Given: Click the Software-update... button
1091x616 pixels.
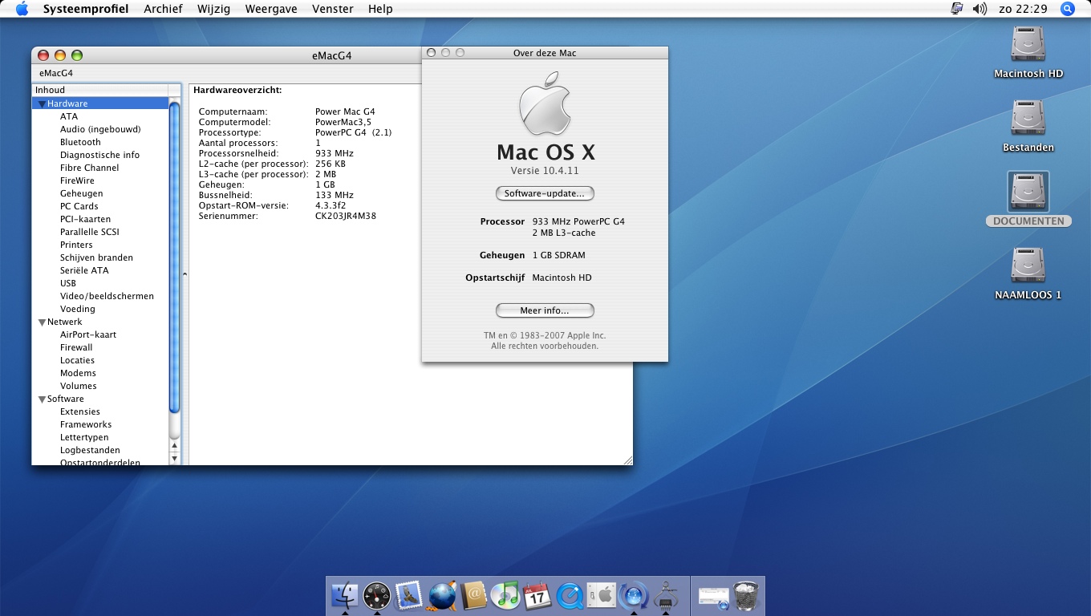Looking at the screenshot, I should click(x=545, y=193).
